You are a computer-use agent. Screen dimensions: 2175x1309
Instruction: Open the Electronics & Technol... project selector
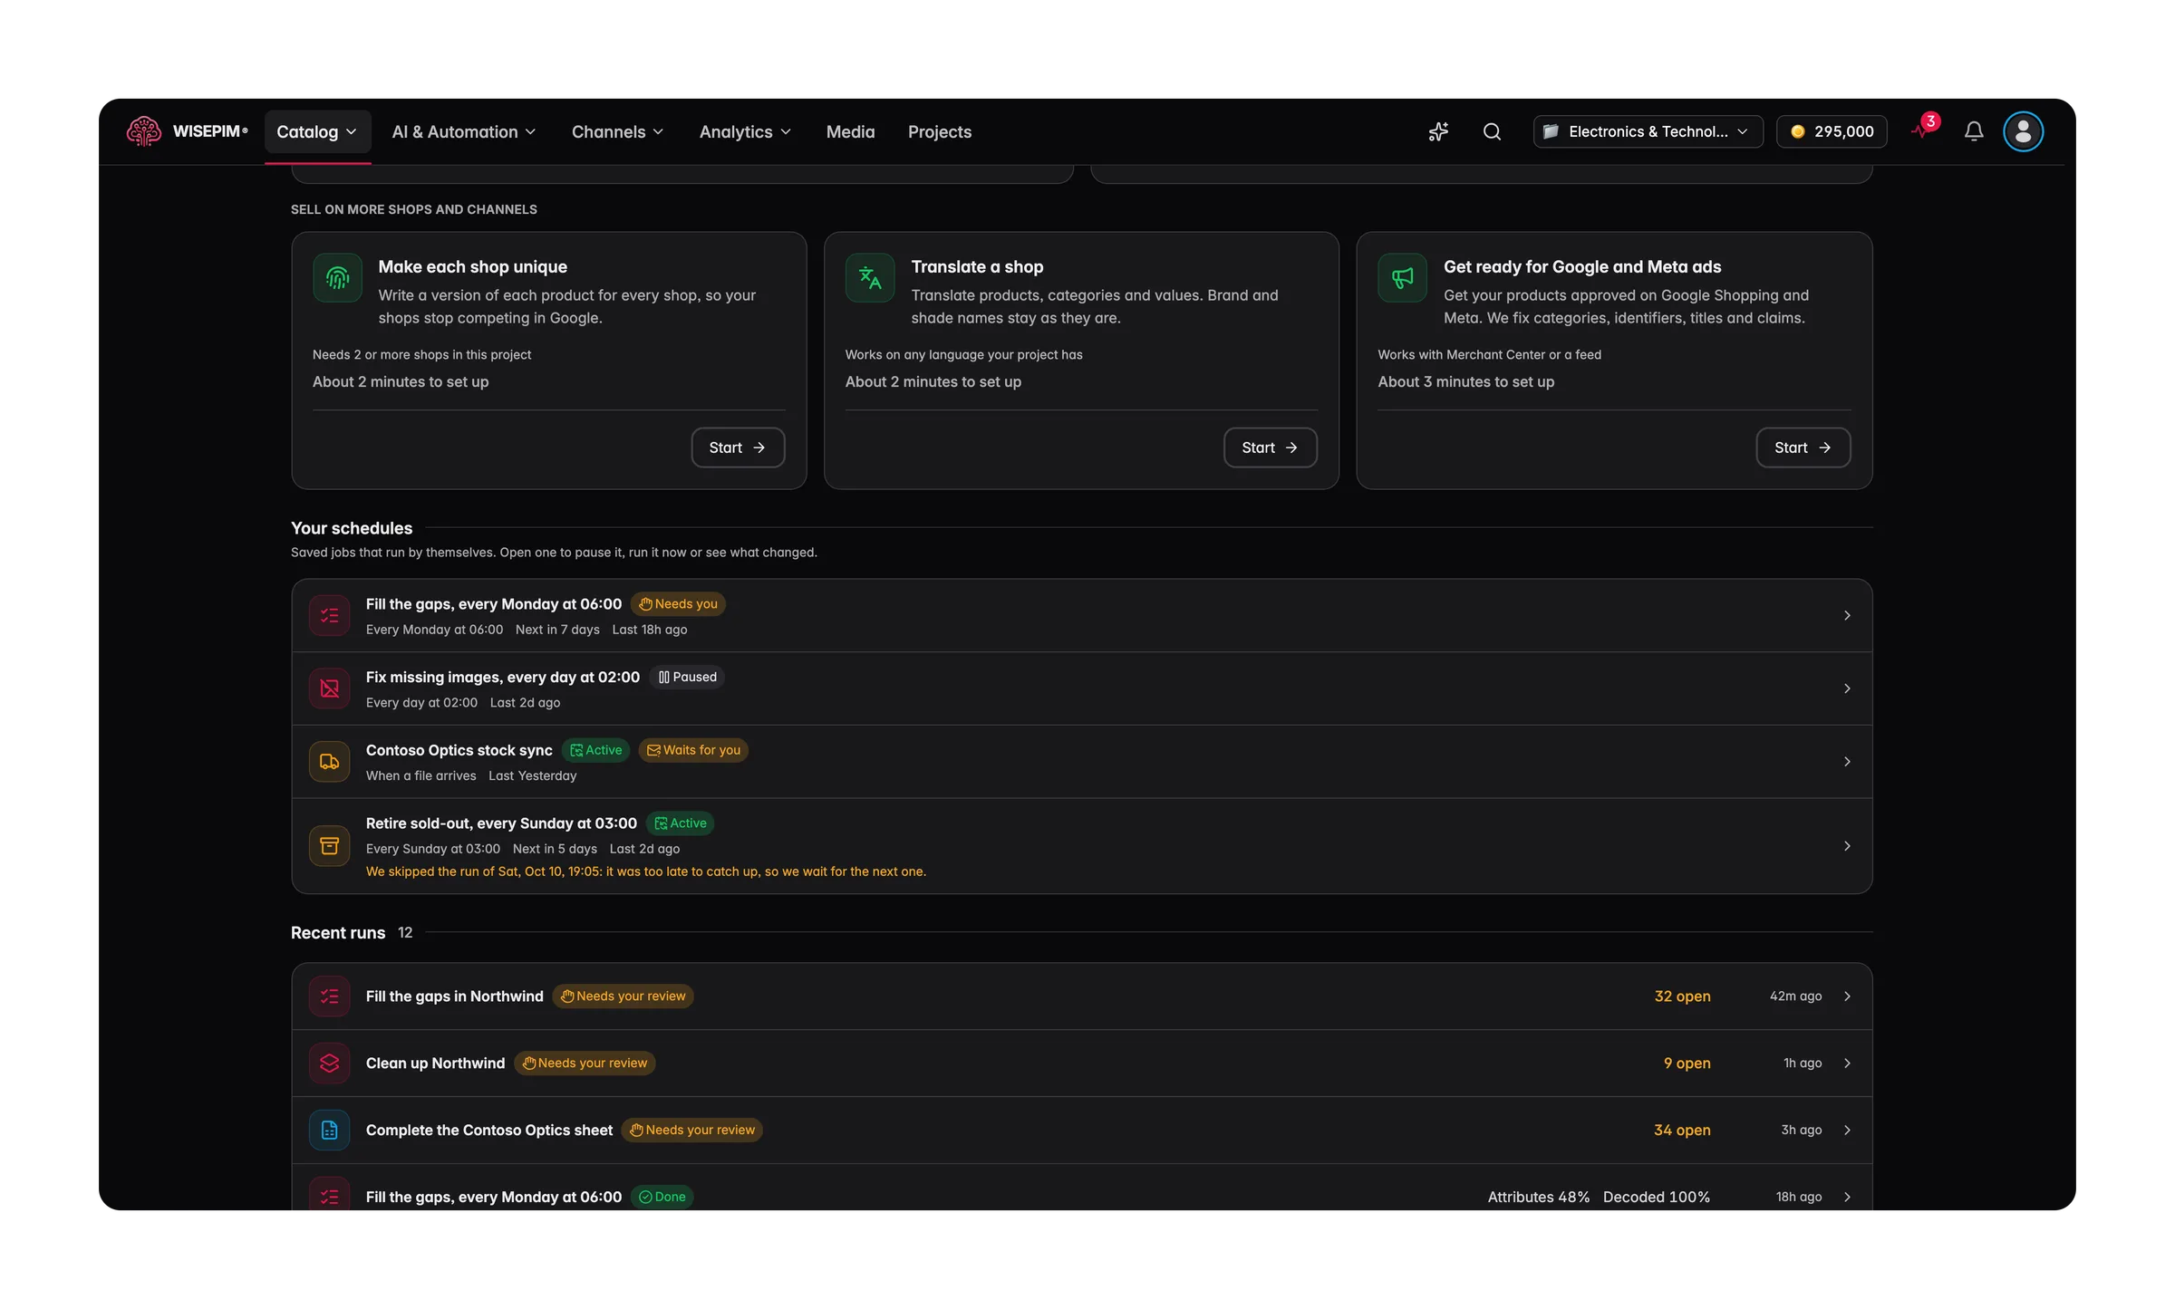(x=1648, y=131)
